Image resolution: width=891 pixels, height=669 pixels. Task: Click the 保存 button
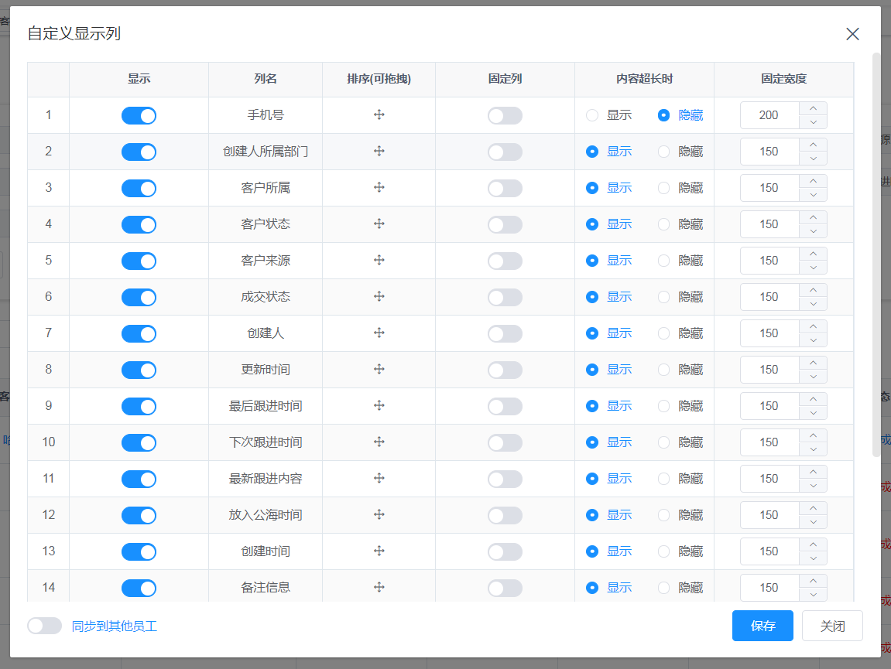coord(762,626)
